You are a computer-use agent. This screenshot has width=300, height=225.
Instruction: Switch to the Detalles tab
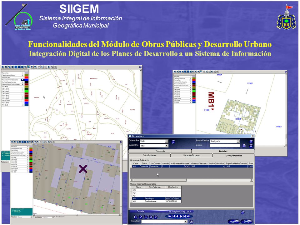click(223, 151)
